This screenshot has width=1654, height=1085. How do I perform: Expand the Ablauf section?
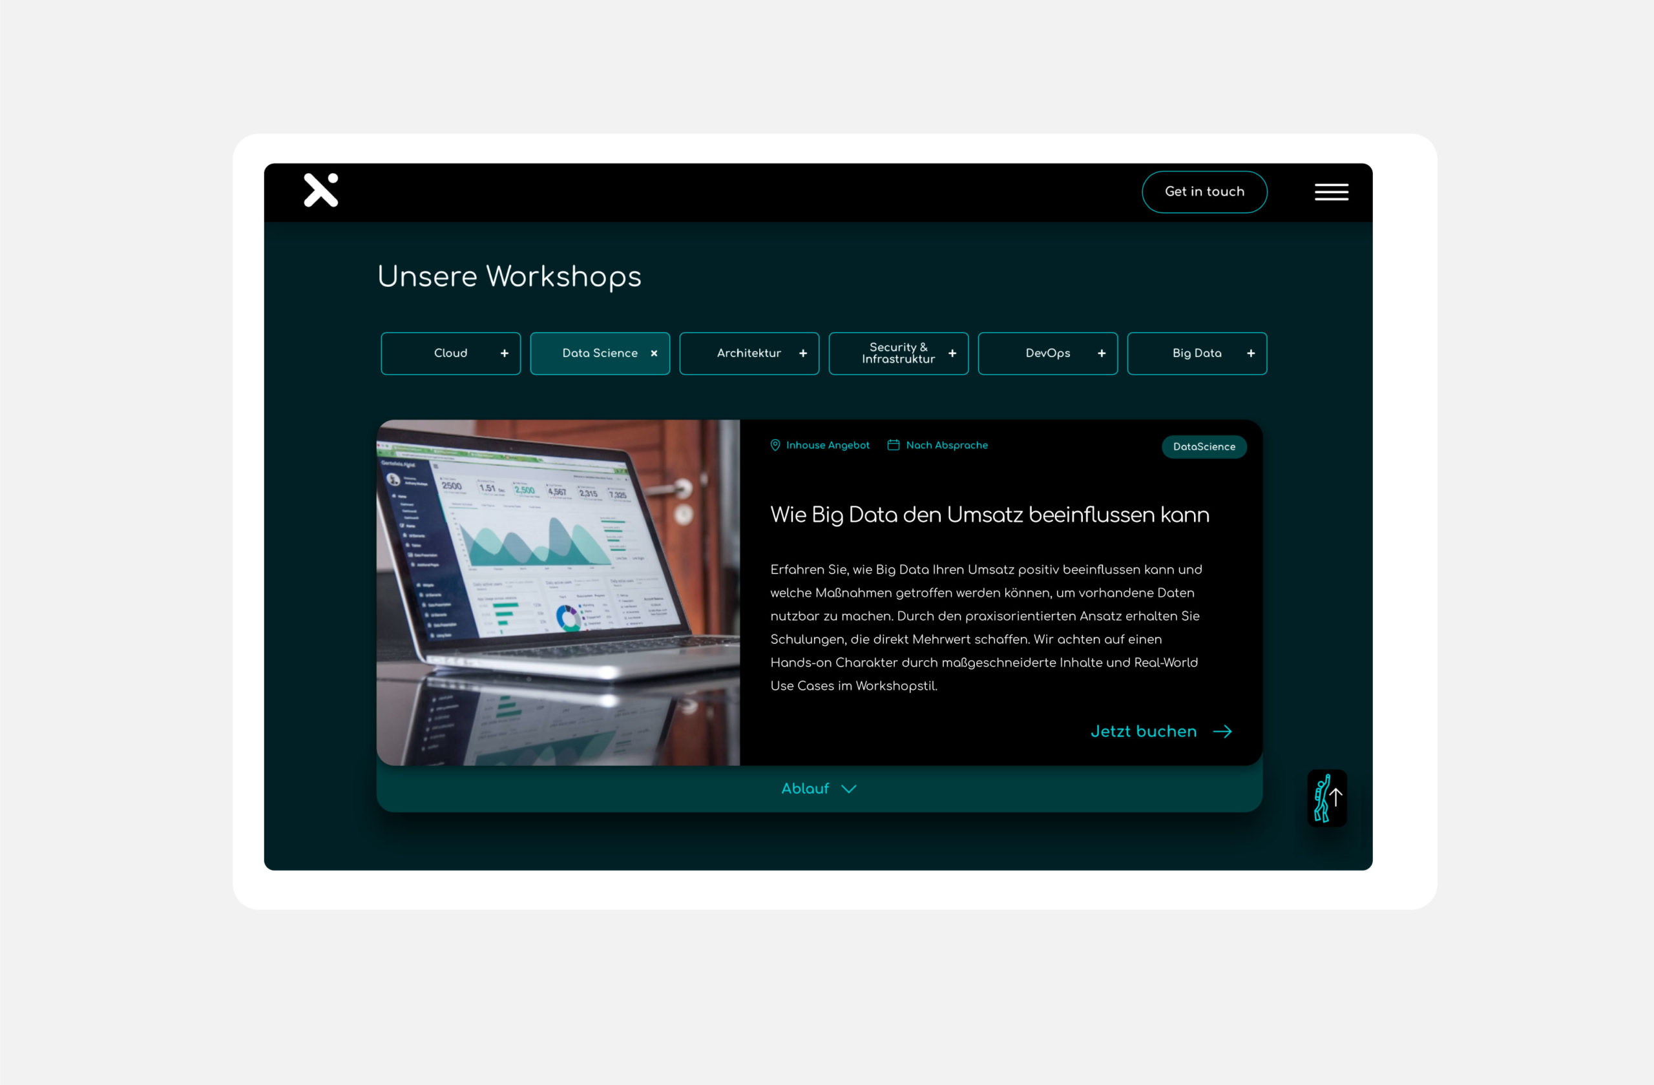817,789
